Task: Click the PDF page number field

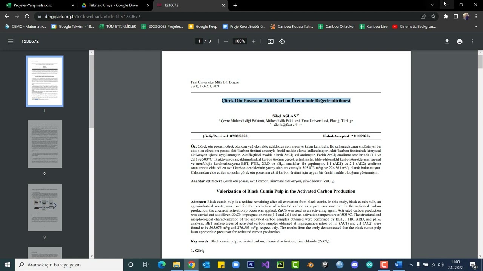Action: [x=199, y=41]
